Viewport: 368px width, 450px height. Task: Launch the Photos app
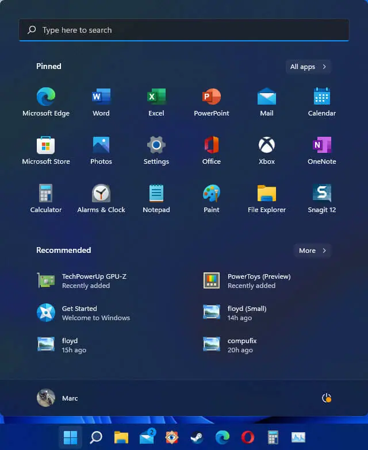click(x=101, y=151)
